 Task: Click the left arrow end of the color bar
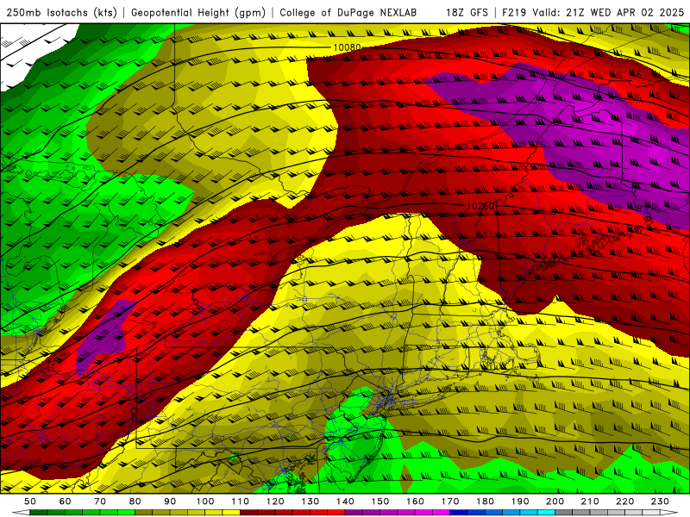20,513
